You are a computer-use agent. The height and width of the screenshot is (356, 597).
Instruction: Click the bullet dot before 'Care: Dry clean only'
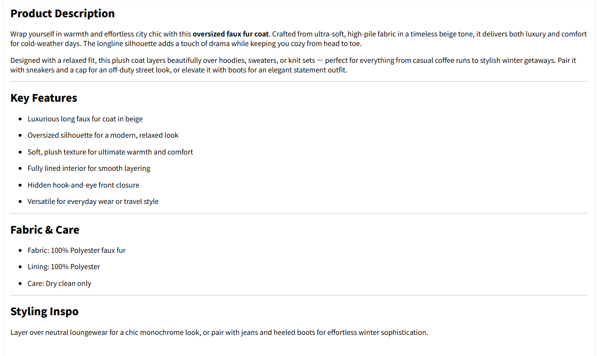coord(20,284)
